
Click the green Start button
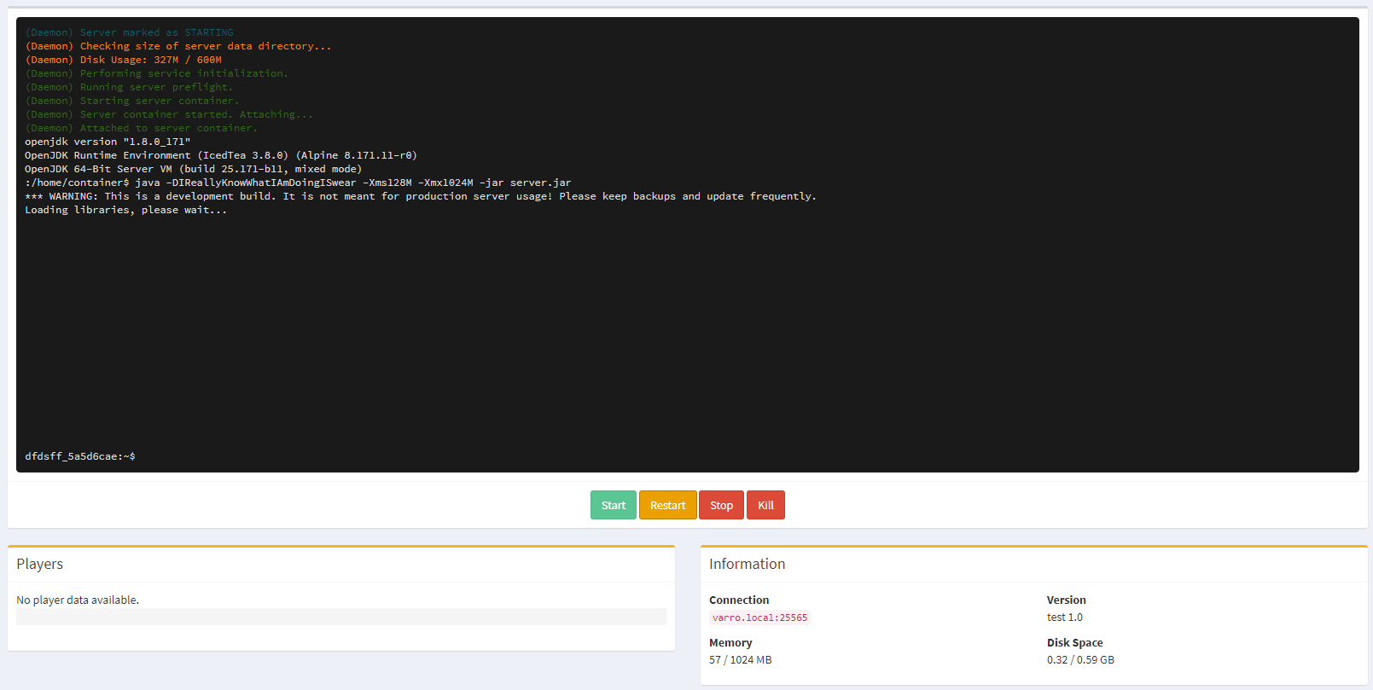tap(613, 505)
